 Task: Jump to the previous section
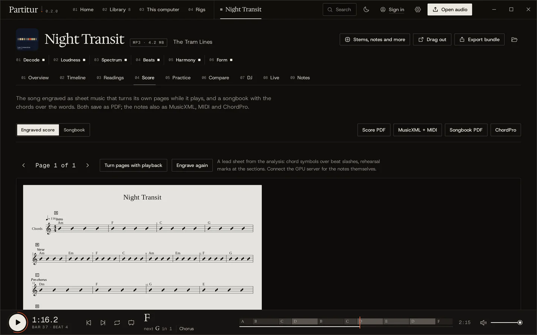(x=89, y=323)
